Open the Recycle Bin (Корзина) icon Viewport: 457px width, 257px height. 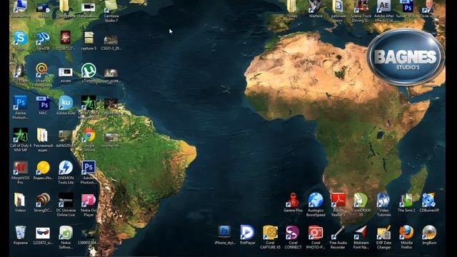(21, 232)
